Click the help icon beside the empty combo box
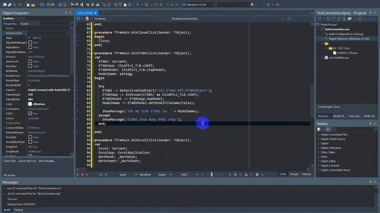380x213 pixels. click(x=252, y=5)
